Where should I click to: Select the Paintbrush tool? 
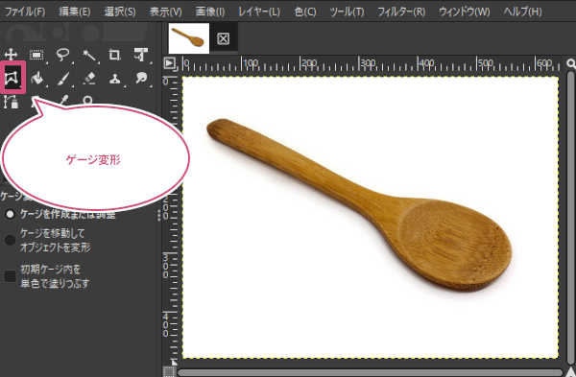click(63, 79)
